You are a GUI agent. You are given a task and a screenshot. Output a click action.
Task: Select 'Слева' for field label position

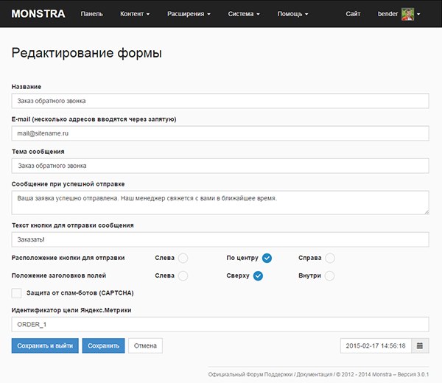tap(183, 275)
